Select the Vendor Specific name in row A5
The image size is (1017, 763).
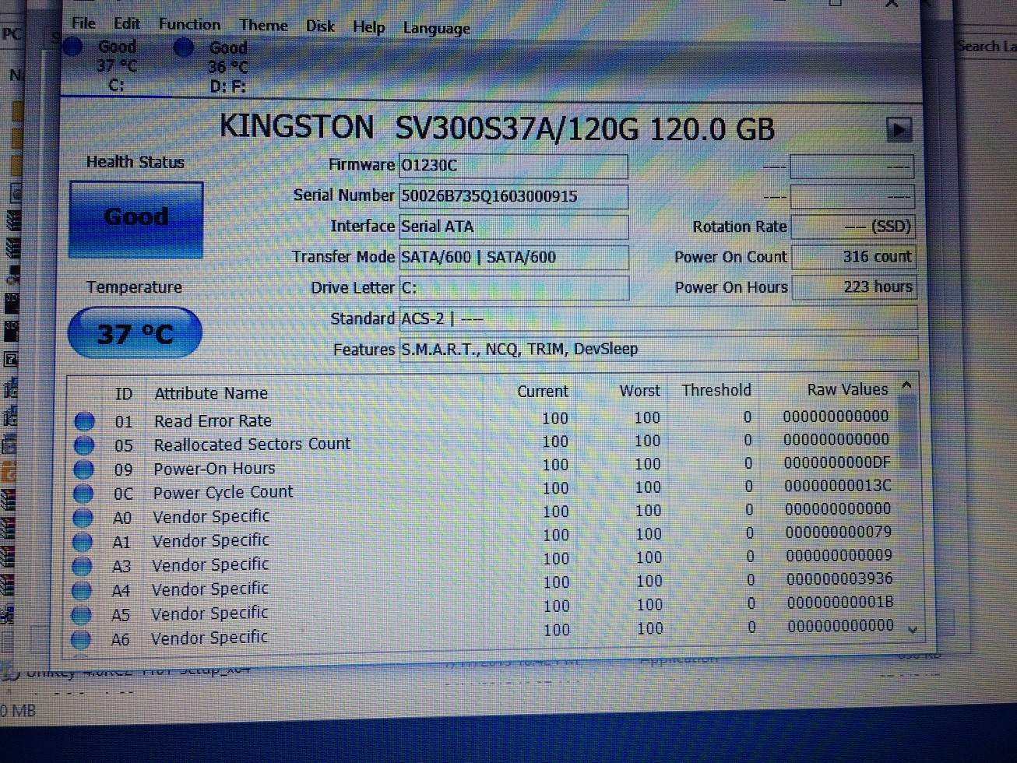[x=209, y=614]
